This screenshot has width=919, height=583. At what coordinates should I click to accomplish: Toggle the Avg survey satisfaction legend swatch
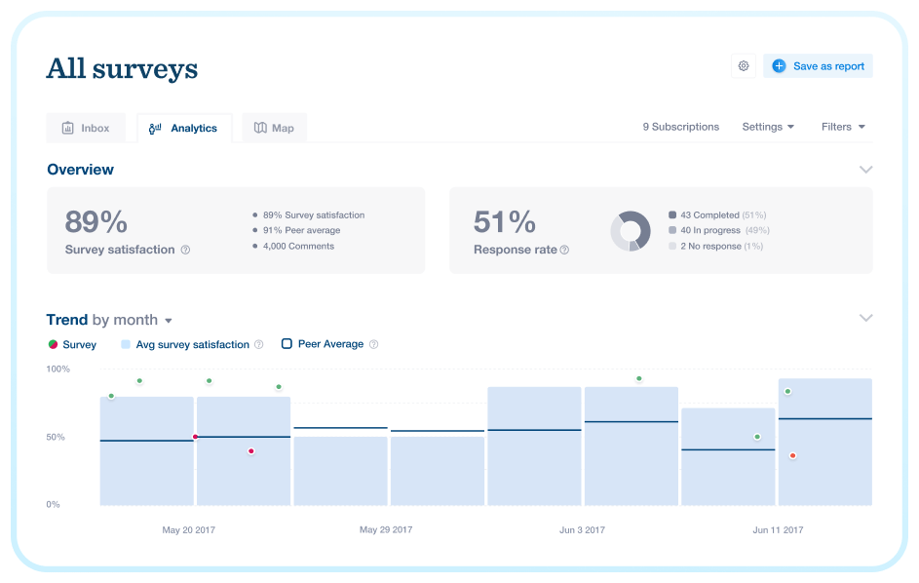pos(126,344)
